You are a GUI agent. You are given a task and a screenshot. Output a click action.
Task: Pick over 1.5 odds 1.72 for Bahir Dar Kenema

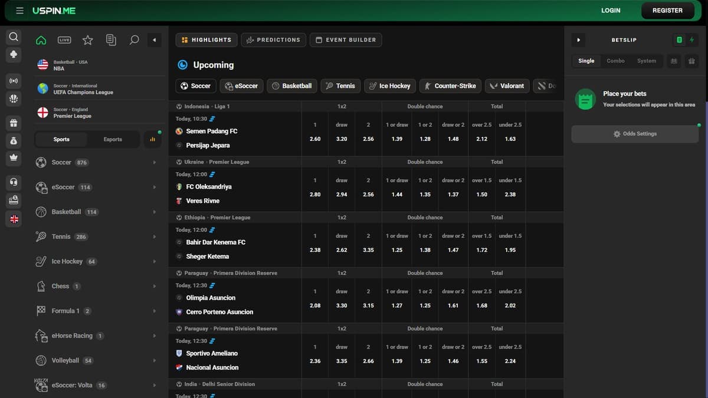[482, 250]
